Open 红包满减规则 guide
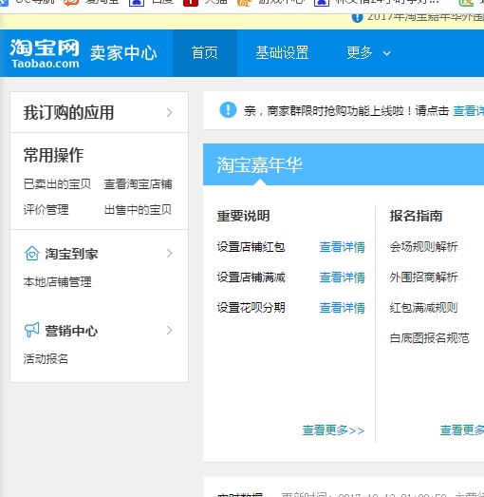 pyautogui.click(x=423, y=308)
